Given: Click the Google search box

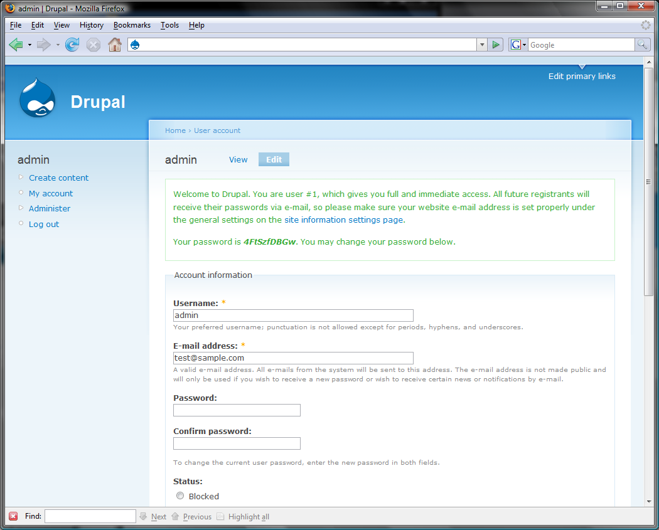Looking at the screenshot, I should pos(581,45).
